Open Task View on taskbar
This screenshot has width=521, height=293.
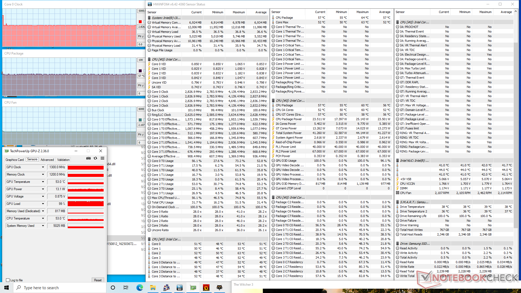tap(126, 288)
